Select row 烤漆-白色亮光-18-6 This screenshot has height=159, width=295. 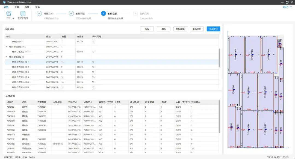click(x=112, y=87)
